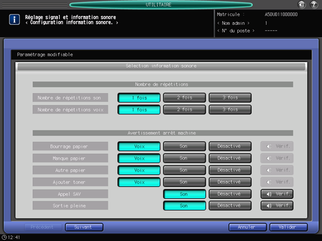Click Vérif. for Sortie pleine
The image size is (322, 241).
277,206
